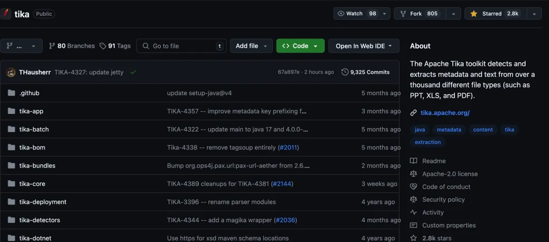
Task: Open the Activity sidebar link
Action: 433,212
